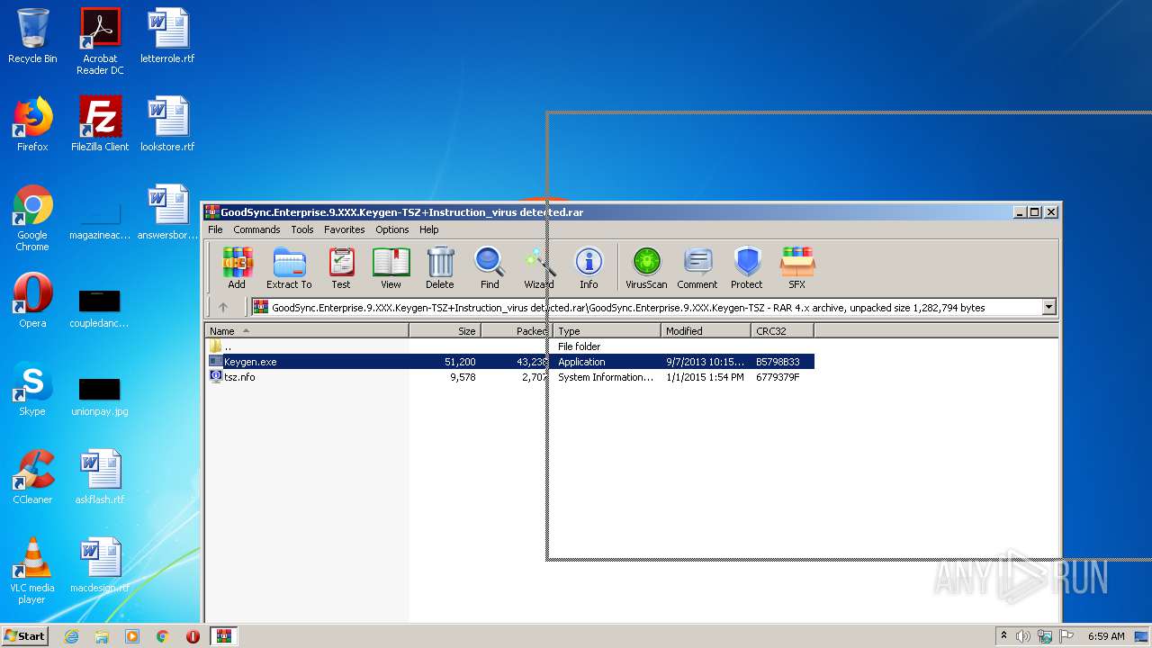Show hidden system tray icons
This screenshot has height=648, width=1152.
tap(1004, 636)
